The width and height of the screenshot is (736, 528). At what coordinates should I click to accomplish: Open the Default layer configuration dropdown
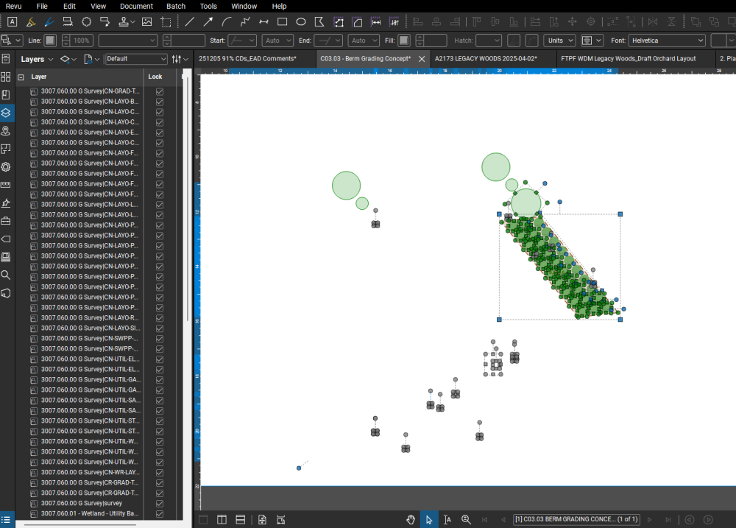click(x=135, y=59)
